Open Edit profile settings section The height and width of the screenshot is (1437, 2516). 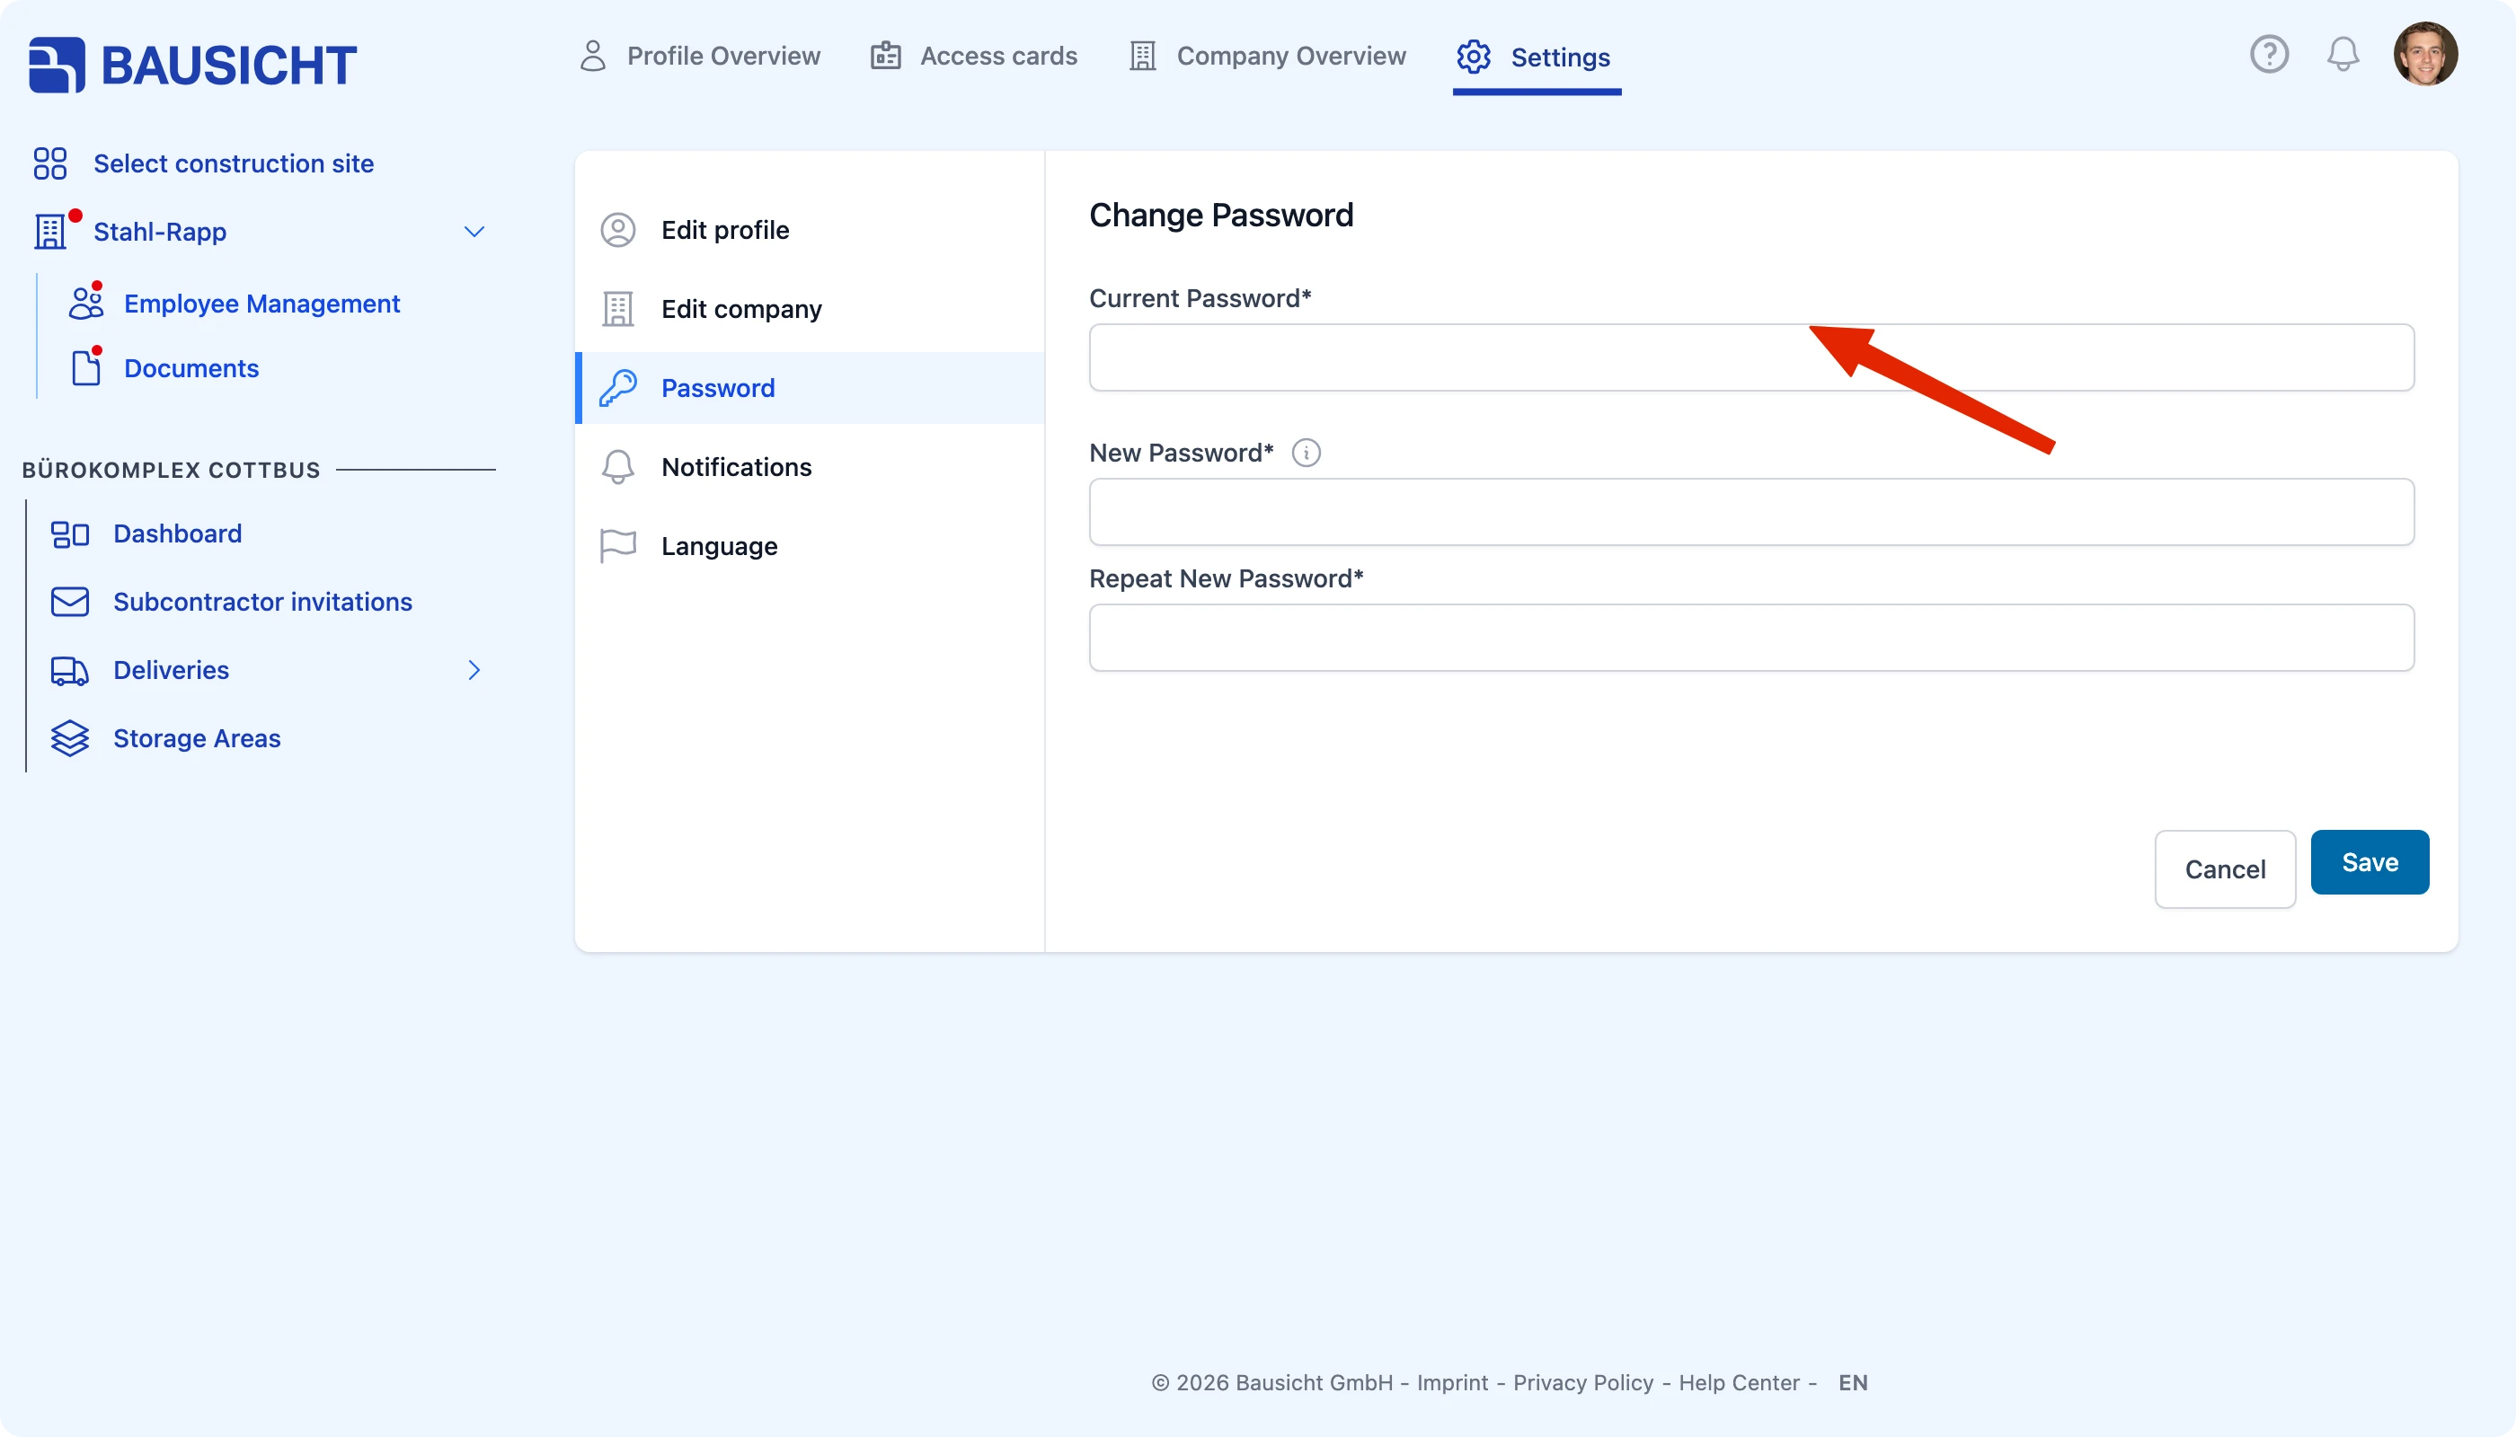810,230
